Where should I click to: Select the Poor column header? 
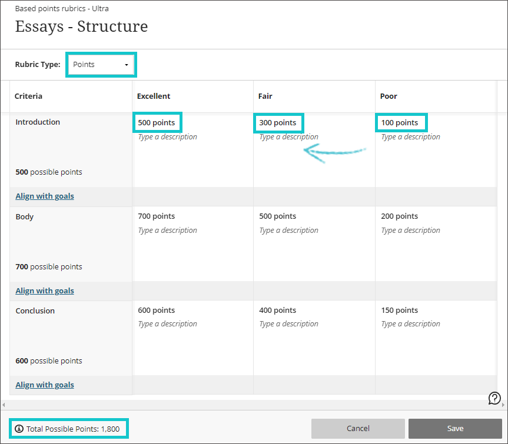pos(389,96)
